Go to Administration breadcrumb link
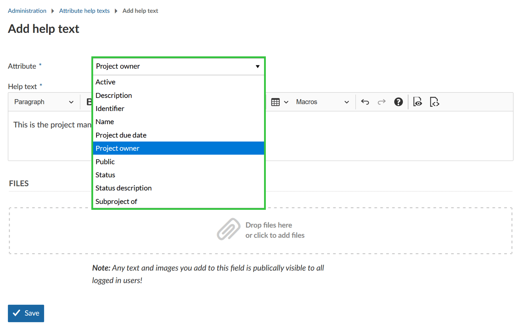The width and height of the screenshot is (521, 332). coord(27,11)
